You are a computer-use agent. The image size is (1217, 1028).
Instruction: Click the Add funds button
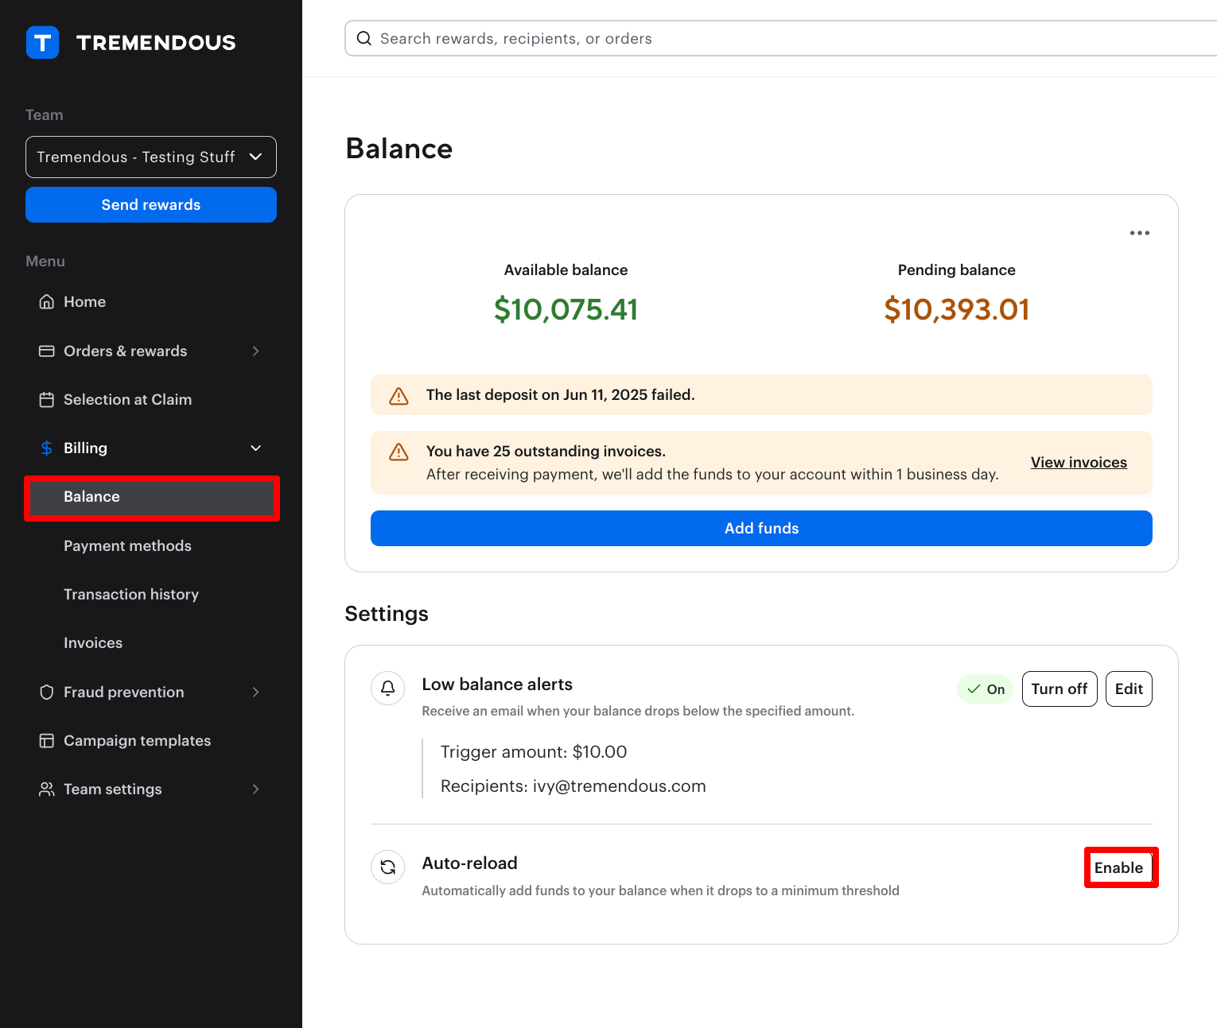[x=761, y=528]
